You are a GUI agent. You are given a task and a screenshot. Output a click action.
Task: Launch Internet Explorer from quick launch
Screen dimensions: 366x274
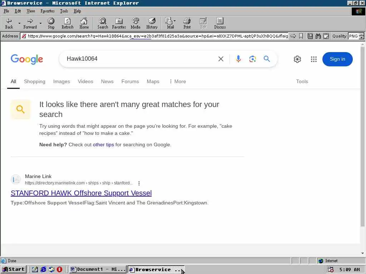point(43,270)
